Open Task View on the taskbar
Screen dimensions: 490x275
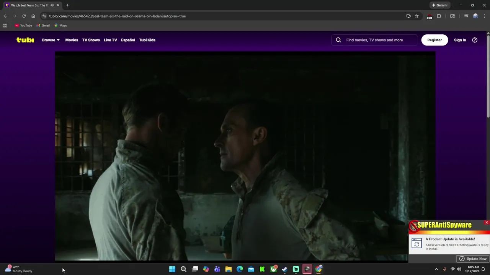coord(195,269)
